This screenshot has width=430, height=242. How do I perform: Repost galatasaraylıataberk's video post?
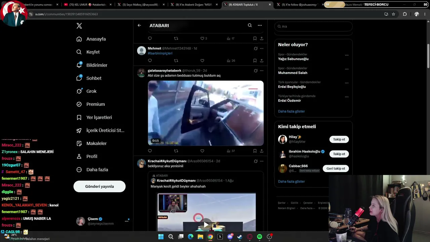[x=176, y=151]
